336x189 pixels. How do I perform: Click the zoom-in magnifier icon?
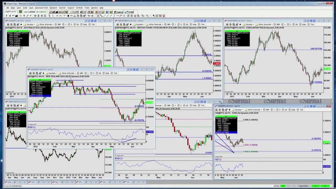(x=147, y=16)
